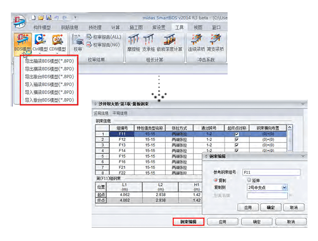318x241 pixels.
Task: Choose 导出横梁BDS模型(*.BPD) menu item
Action: coord(49,69)
